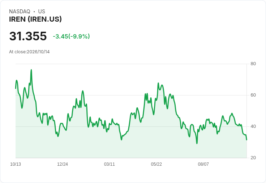Click the leftmost start of price line

tap(16, 89)
